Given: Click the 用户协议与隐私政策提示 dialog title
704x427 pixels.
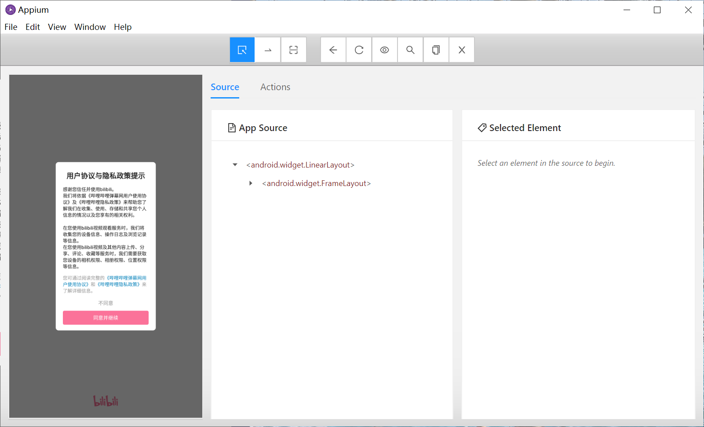Looking at the screenshot, I should (106, 176).
